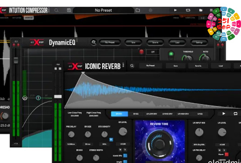Reset left clip LED on DynamicEQ output meter
The image size is (241, 163).
point(218,45)
